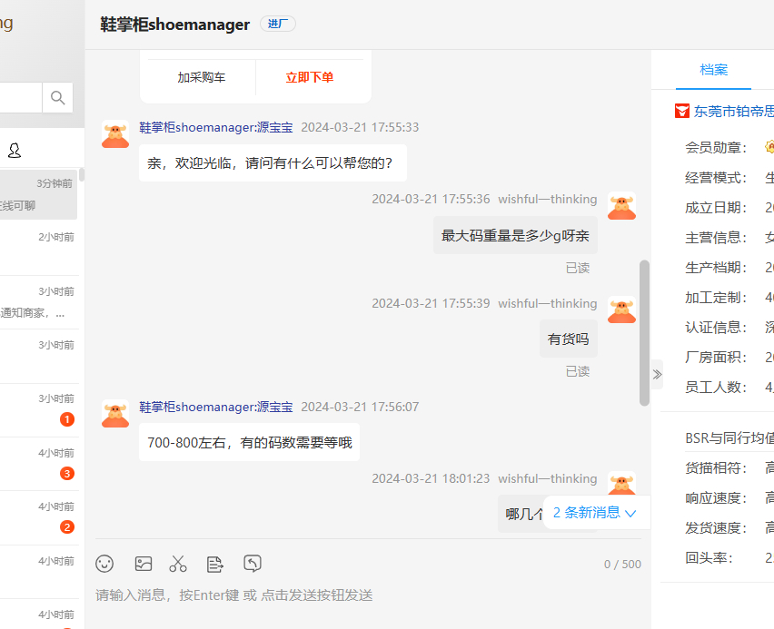Click sender name at 17:55:33
This screenshot has width=774, height=629.
tap(216, 127)
